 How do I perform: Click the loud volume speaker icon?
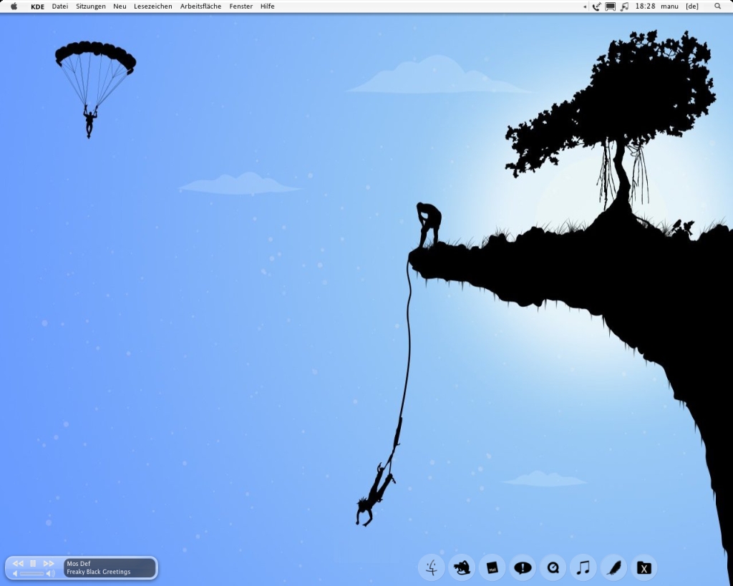[51, 573]
